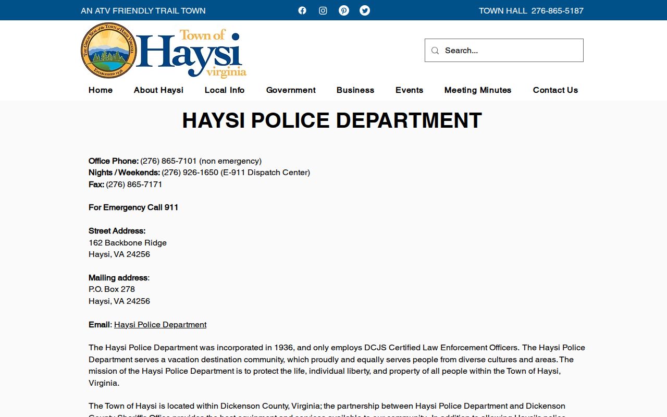Click the Town of Haysi logo
This screenshot has width=667, height=417.
[x=164, y=51]
